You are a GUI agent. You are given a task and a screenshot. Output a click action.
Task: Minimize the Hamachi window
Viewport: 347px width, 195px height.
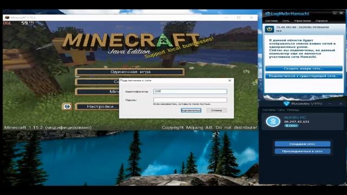point(335,14)
